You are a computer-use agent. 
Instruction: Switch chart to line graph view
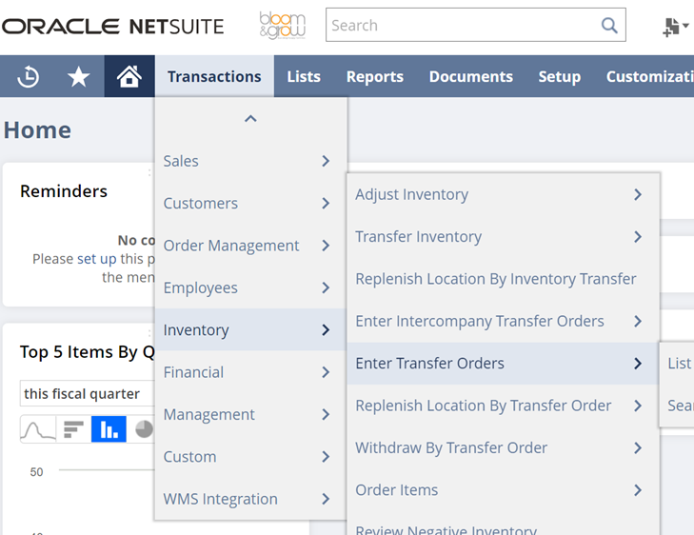pos(38,429)
